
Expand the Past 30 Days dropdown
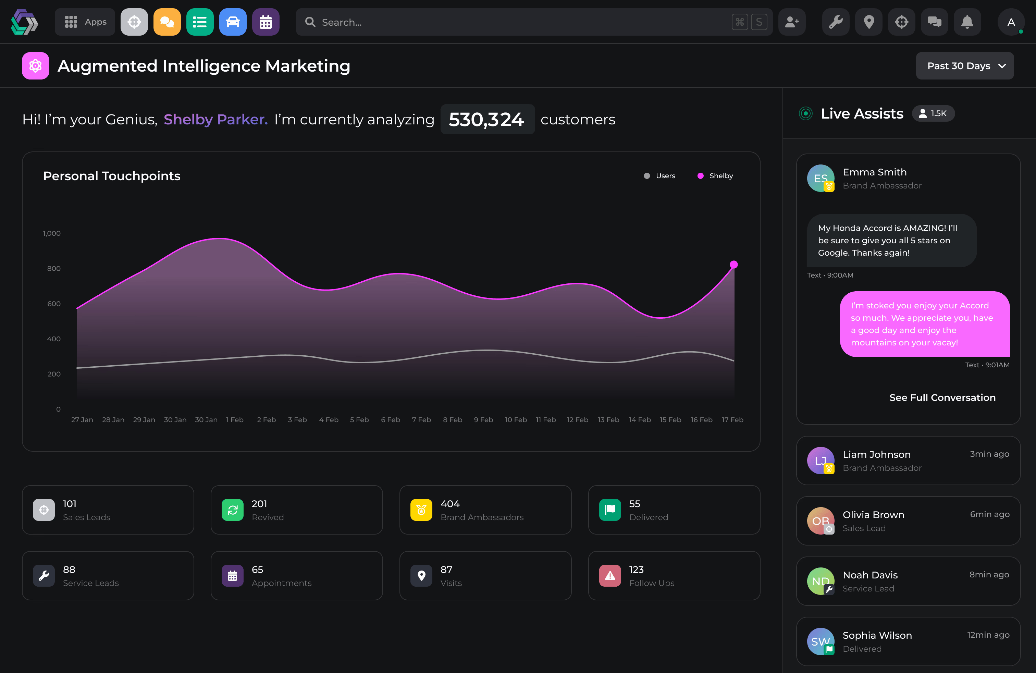[x=965, y=66]
